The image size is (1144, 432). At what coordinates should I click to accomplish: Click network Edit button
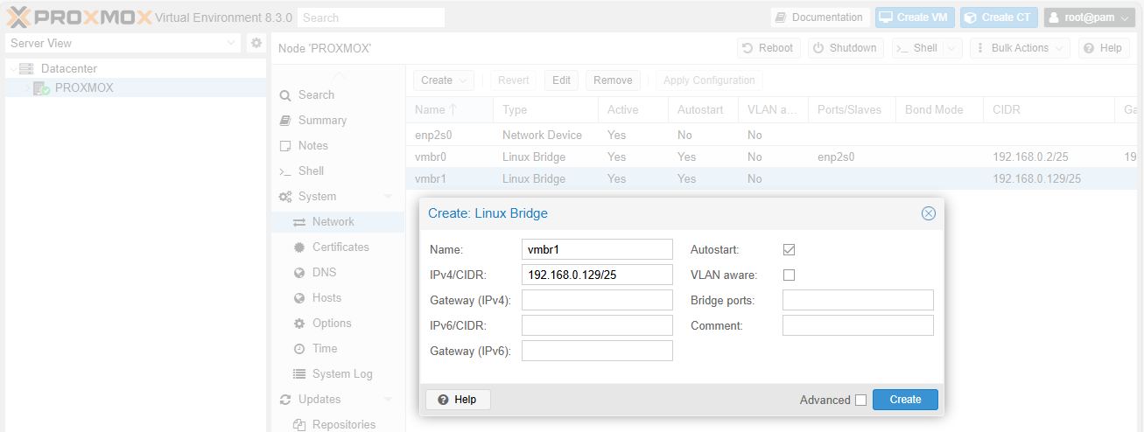(562, 80)
